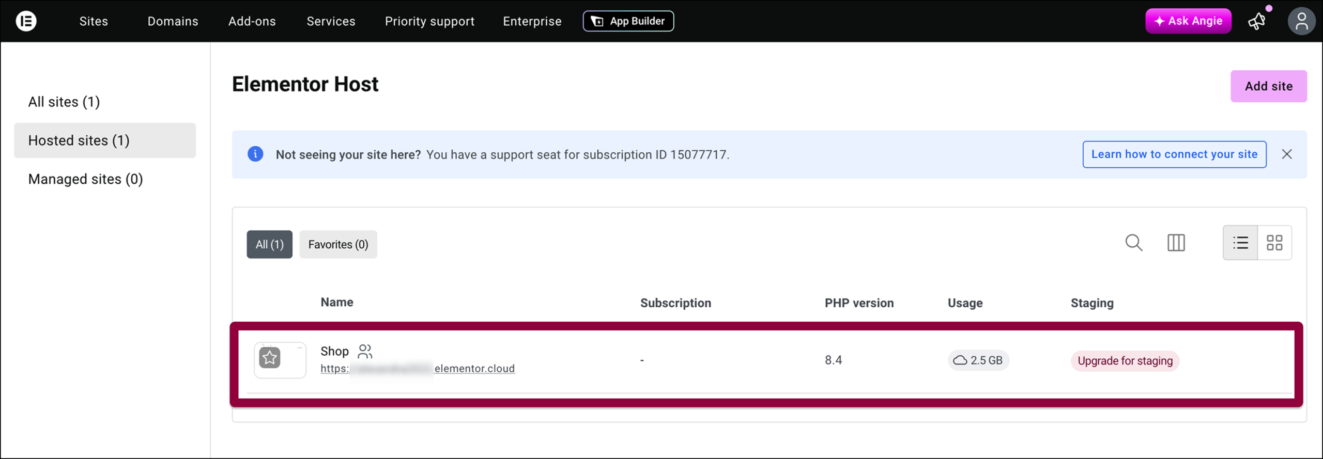
Task: Click the Elementor logo icon
Action: [26, 21]
